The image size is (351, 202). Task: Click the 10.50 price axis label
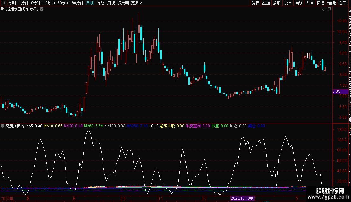tap(342, 21)
